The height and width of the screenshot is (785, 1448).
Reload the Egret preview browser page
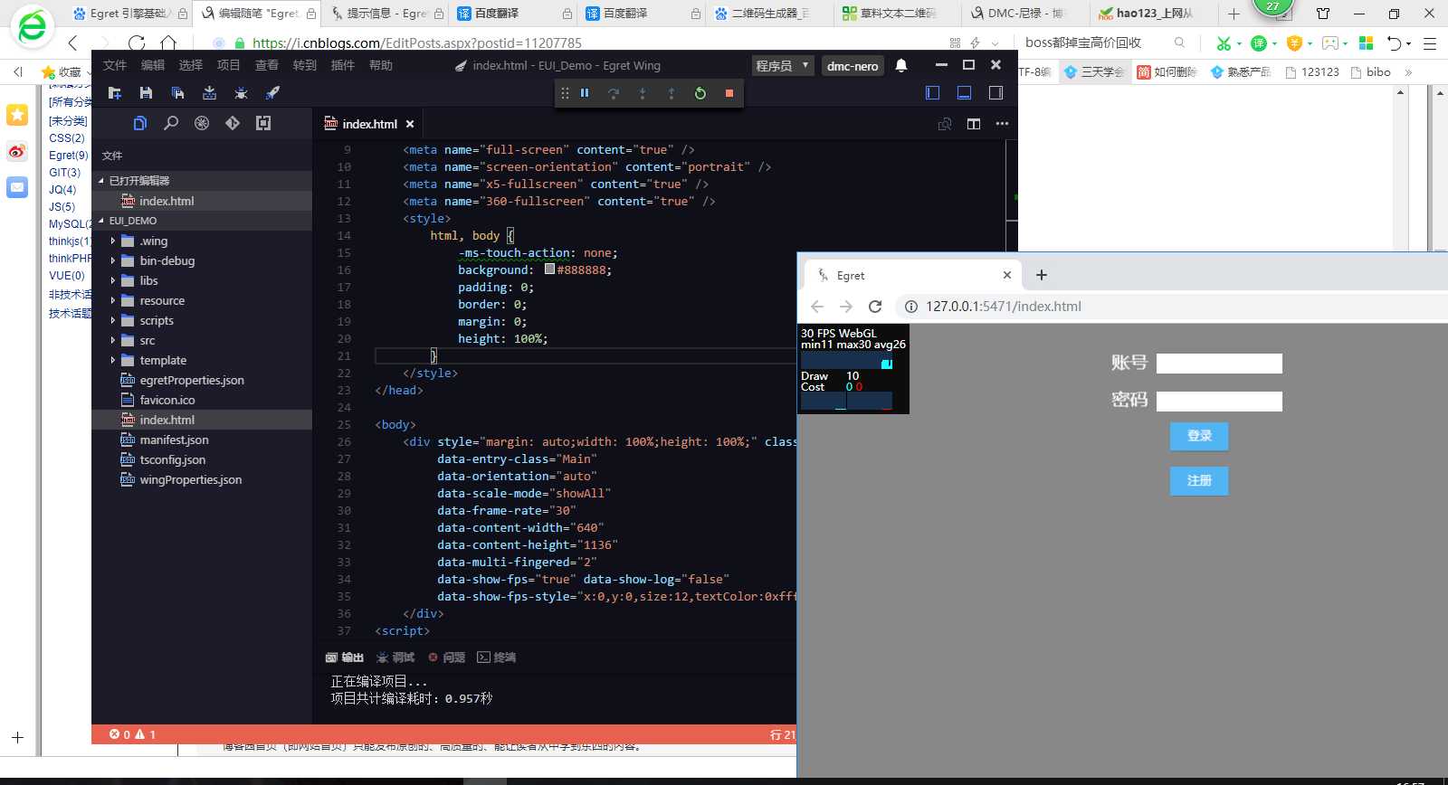point(875,307)
